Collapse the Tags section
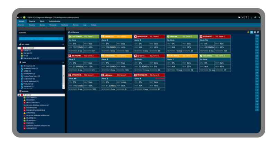The height and width of the screenshot is (147, 277). tap(63, 62)
